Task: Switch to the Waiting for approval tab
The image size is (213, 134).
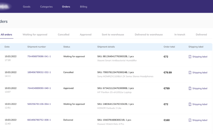Action: click(x=35, y=35)
